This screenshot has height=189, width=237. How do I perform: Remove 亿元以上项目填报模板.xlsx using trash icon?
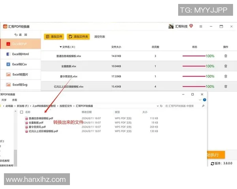[226, 87]
